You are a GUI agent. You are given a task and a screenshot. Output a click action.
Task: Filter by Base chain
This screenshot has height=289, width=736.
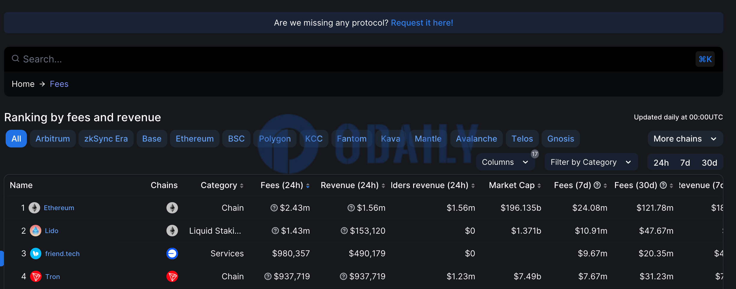[x=152, y=139]
